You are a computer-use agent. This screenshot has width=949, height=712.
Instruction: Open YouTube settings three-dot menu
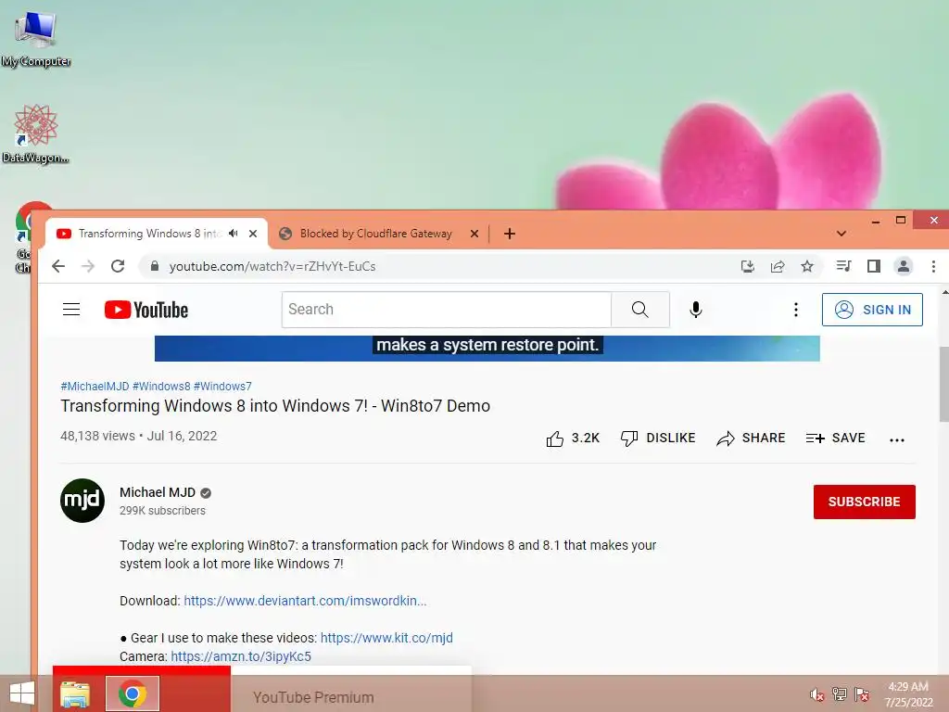click(x=795, y=310)
